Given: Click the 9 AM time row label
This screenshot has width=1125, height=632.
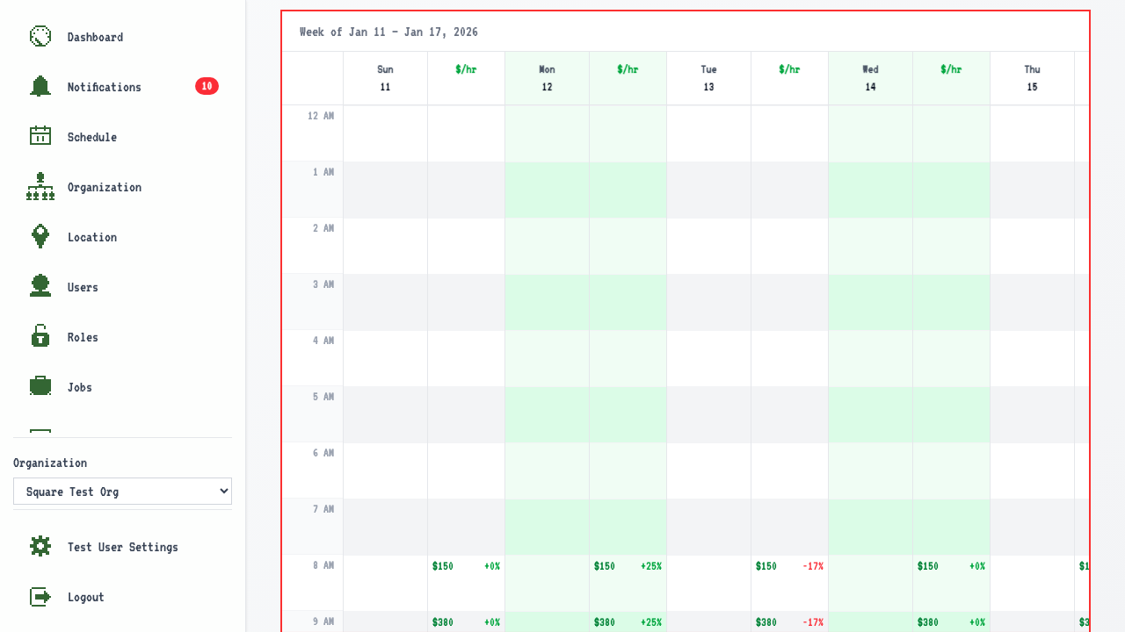Looking at the screenshot, I should pyautogui.click(x=323, y=621).
